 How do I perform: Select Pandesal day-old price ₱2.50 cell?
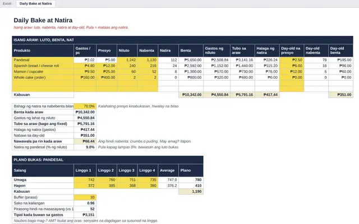click(292, 60)
